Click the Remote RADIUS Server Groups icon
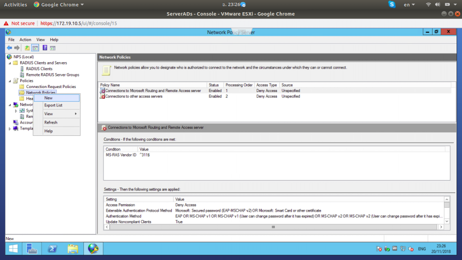This screenshot has height=260, width=462. click(x=22, y=74)
